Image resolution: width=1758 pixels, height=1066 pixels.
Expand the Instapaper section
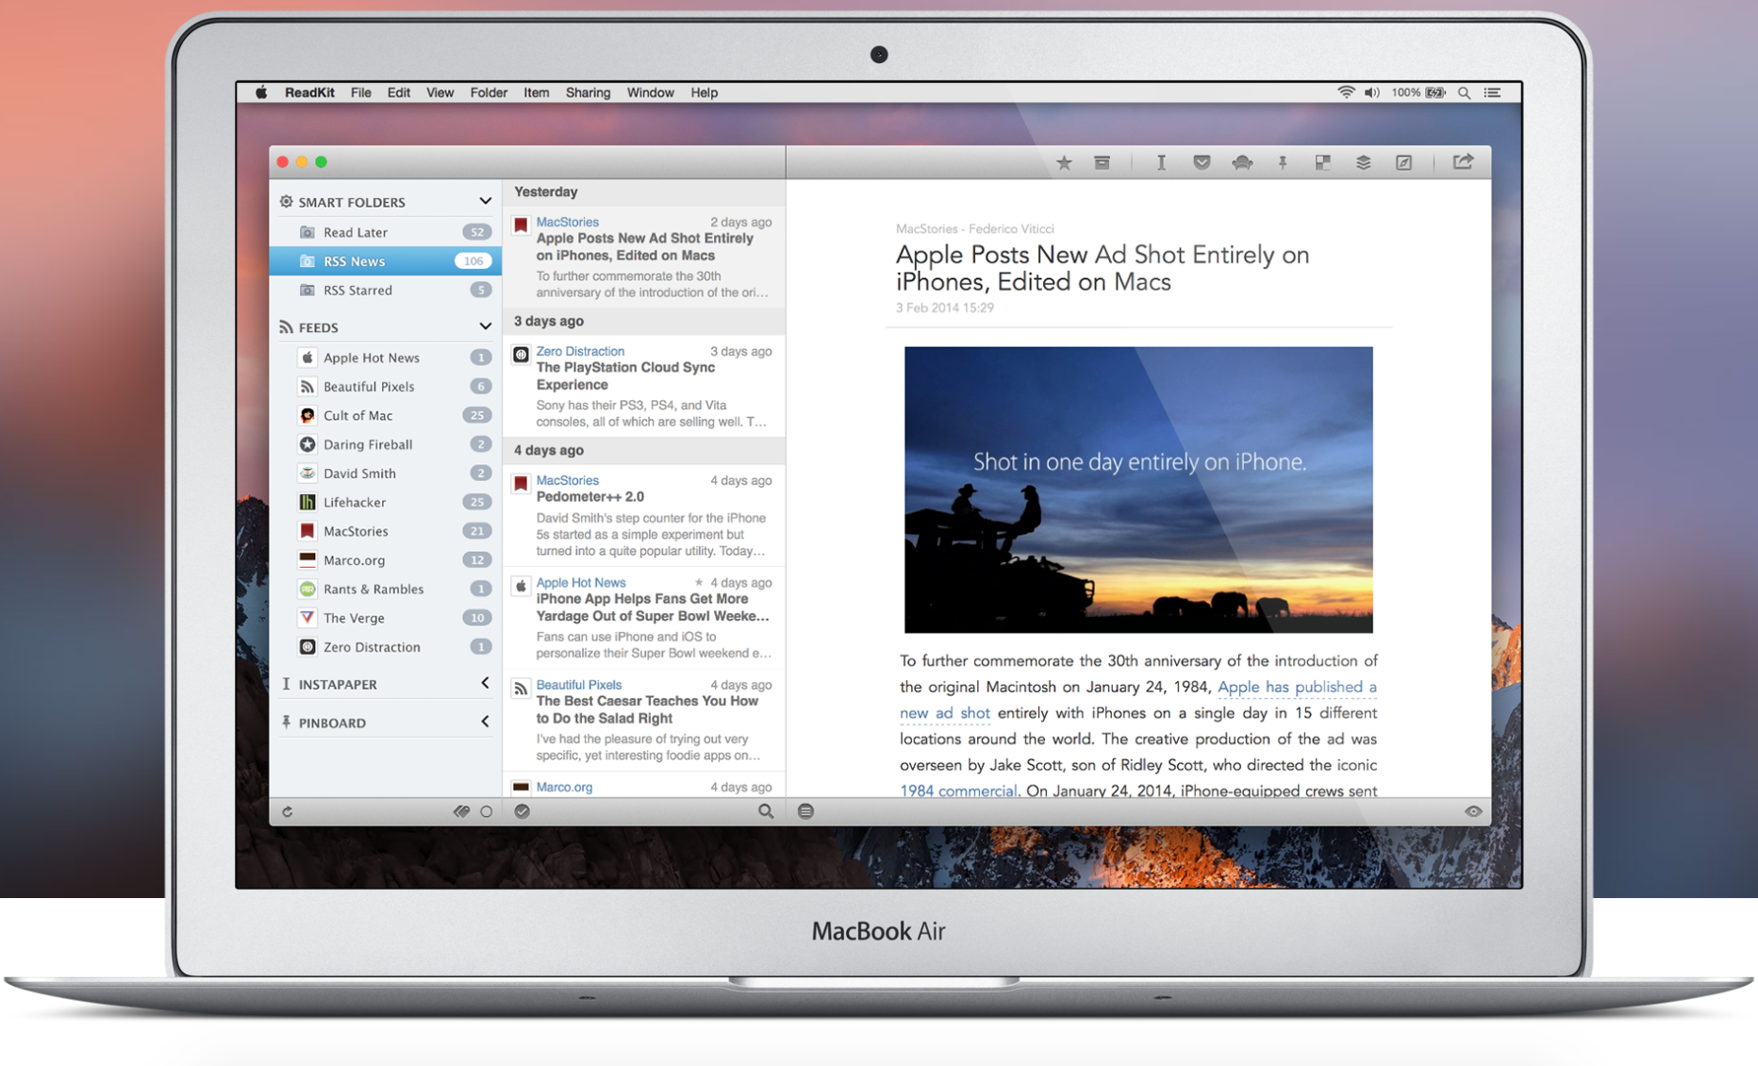[485, 683]
